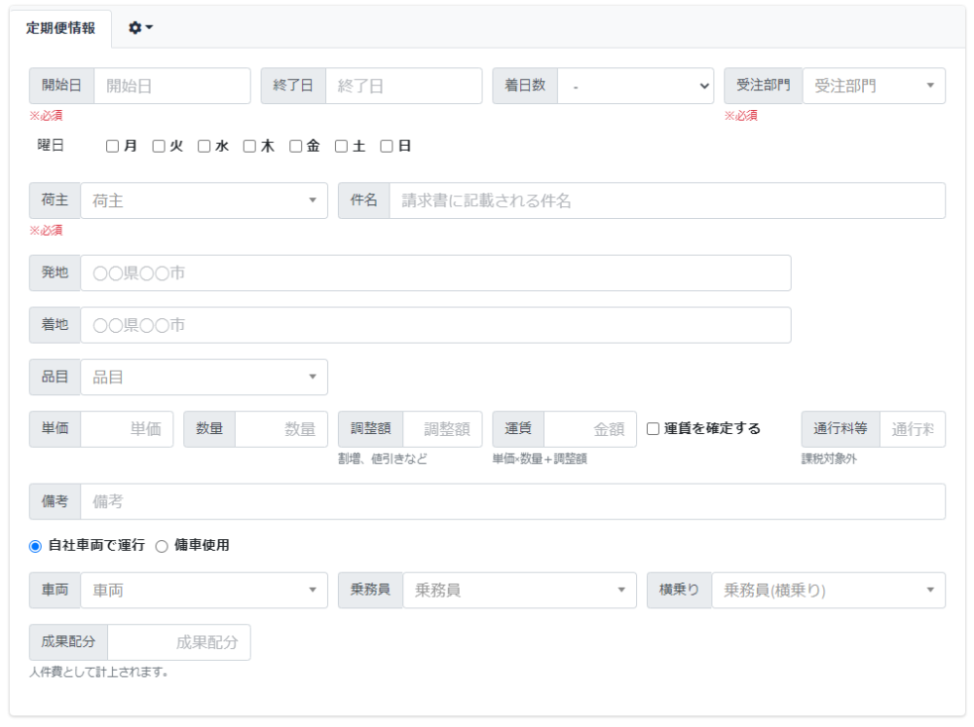Check the 月 weekday checkbox
This screenshot has width=974, height=727.
(x=113, y=146)
